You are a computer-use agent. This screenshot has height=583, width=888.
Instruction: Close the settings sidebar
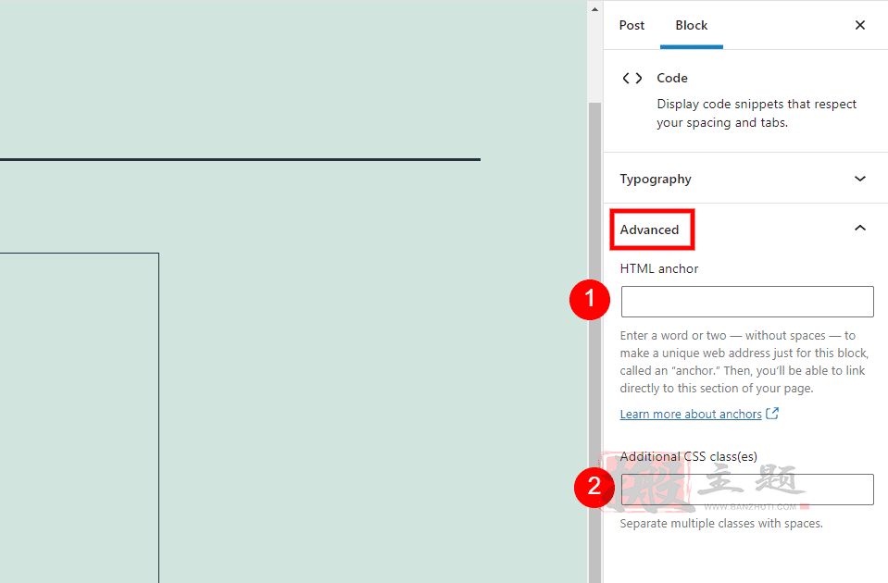(x=859, y=25)
